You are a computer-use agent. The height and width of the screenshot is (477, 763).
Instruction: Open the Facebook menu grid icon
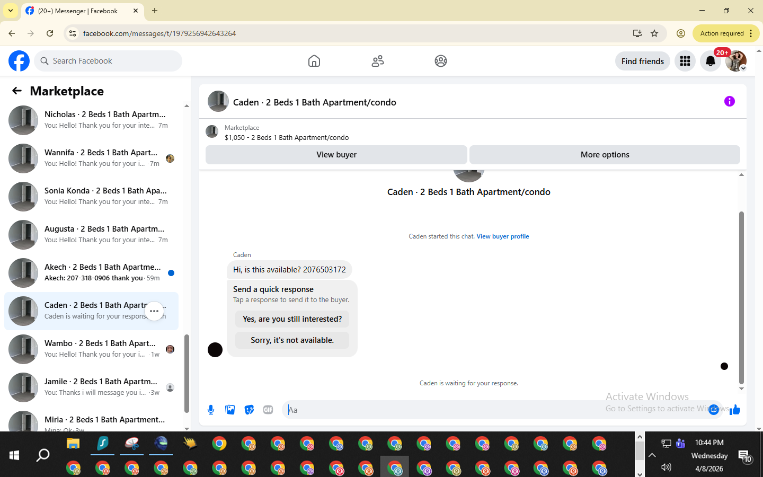click(685, 61)
